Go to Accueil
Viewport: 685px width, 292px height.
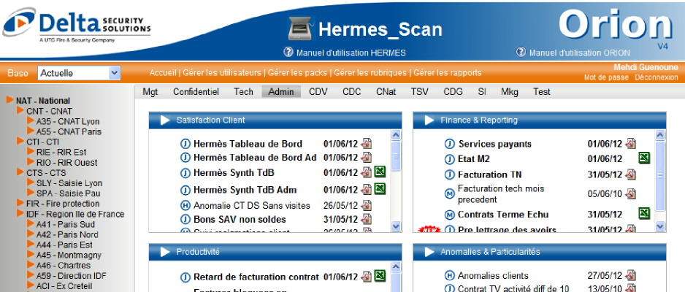point(163,73)
